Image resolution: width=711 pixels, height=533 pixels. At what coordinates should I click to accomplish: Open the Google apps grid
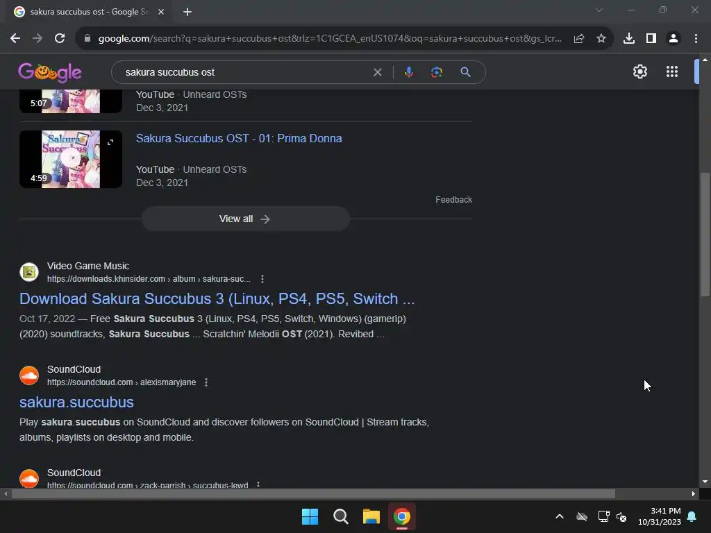[x=672, y=71]
